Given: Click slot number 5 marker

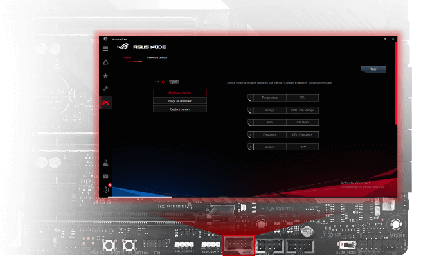Looking at the screenshot, I should 251,147.
